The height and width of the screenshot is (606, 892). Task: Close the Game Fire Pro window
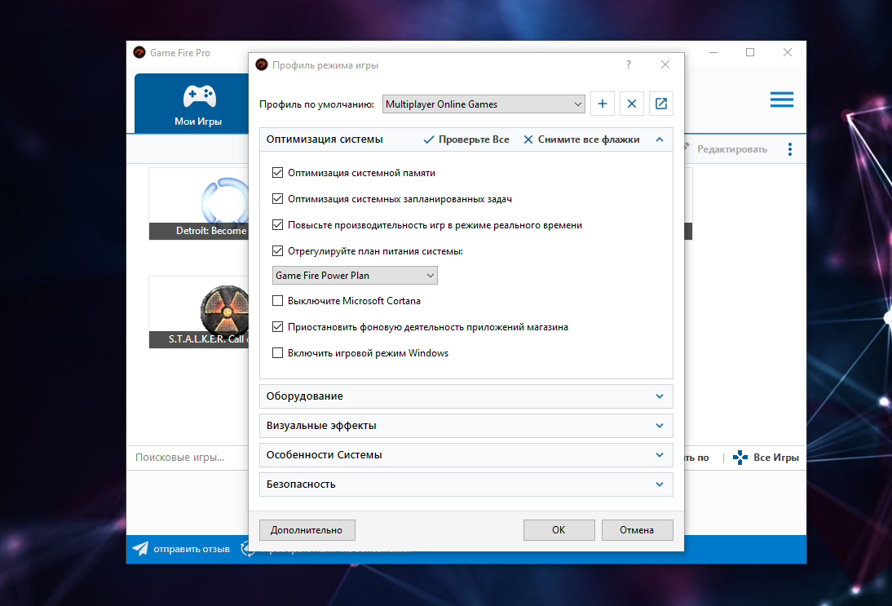point(788,52)
